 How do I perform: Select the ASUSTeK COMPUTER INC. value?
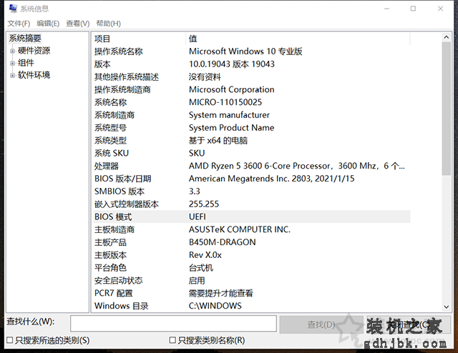[240, 229]
